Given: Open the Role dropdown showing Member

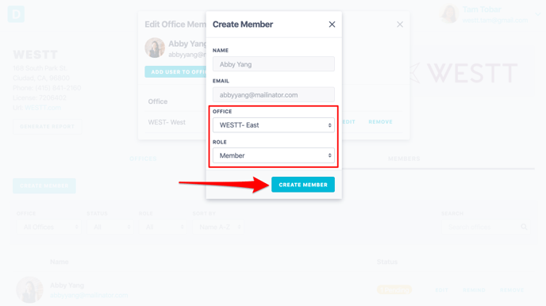Looking at the screenshot, I should 274,155.
